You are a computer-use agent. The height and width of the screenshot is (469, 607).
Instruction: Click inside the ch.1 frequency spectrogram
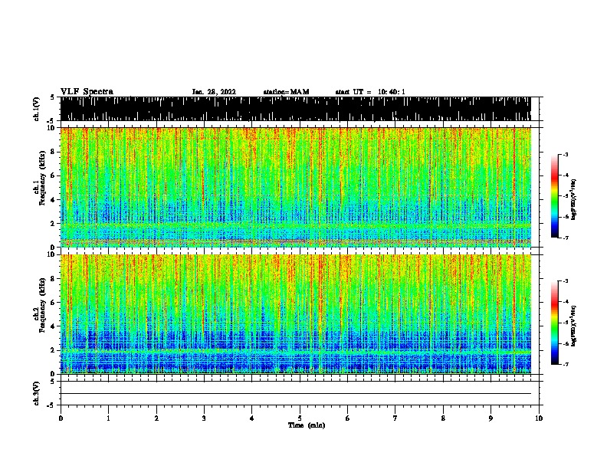point(296,187)
